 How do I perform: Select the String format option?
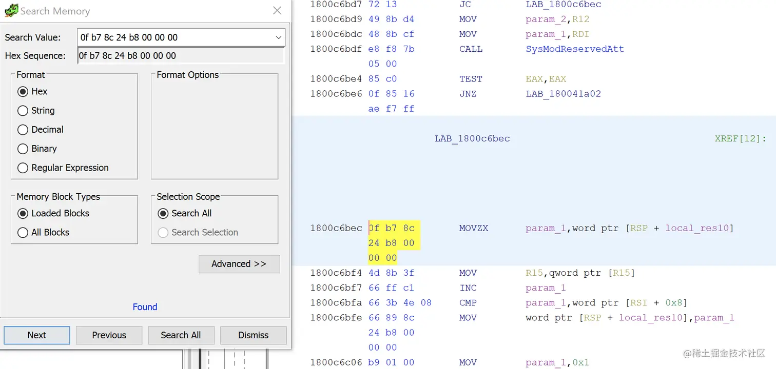(23, 111)
